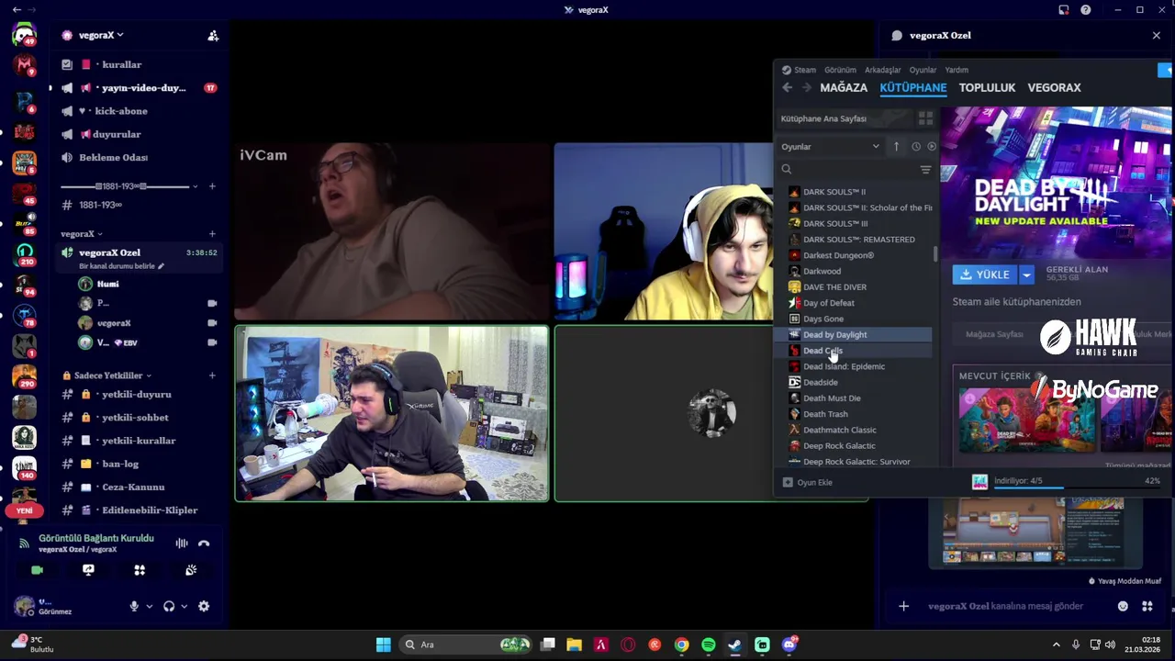Collapse the vegoraX channel category
Image resolution: width=1175 pixels, height=661 pixels.
click(82, 234)
